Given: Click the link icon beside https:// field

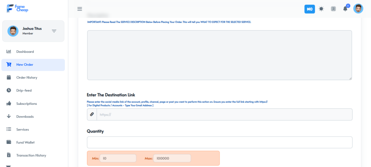Looking at the screenshot, I should (92, 114).
